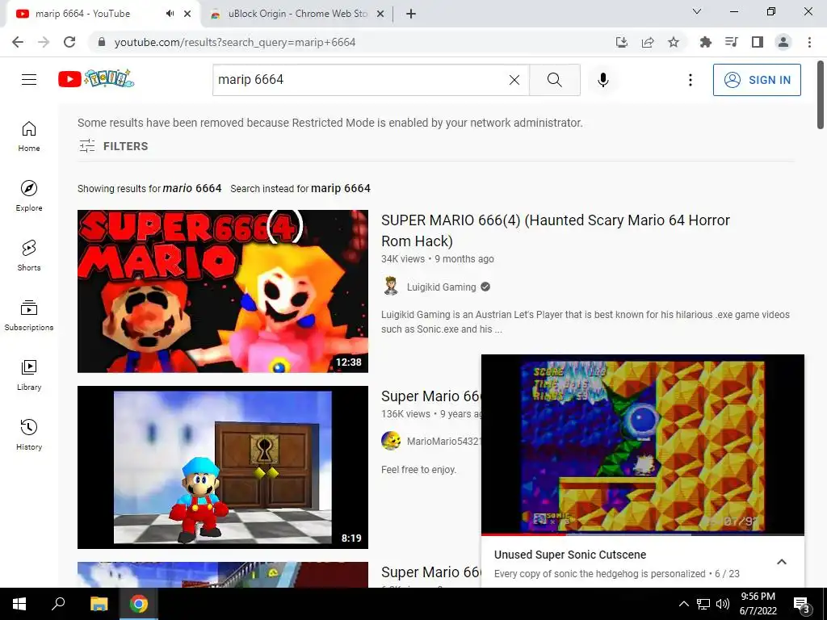Click MarioMario54321 channel avatar
Viewport: 827px width, 620px height.
tap(391, 440)
